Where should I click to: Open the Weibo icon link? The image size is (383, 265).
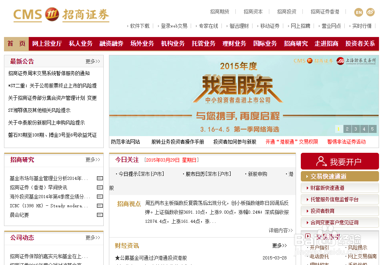tap(370, 12)
